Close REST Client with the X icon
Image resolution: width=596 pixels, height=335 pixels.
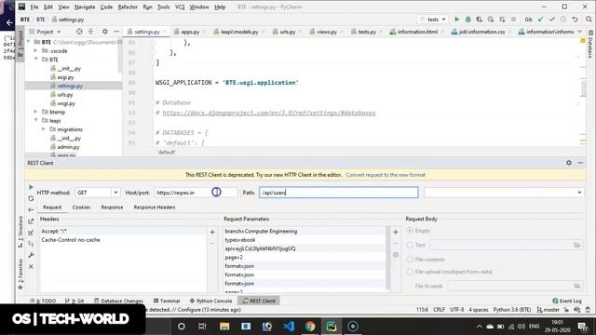(x=31, y=266)
